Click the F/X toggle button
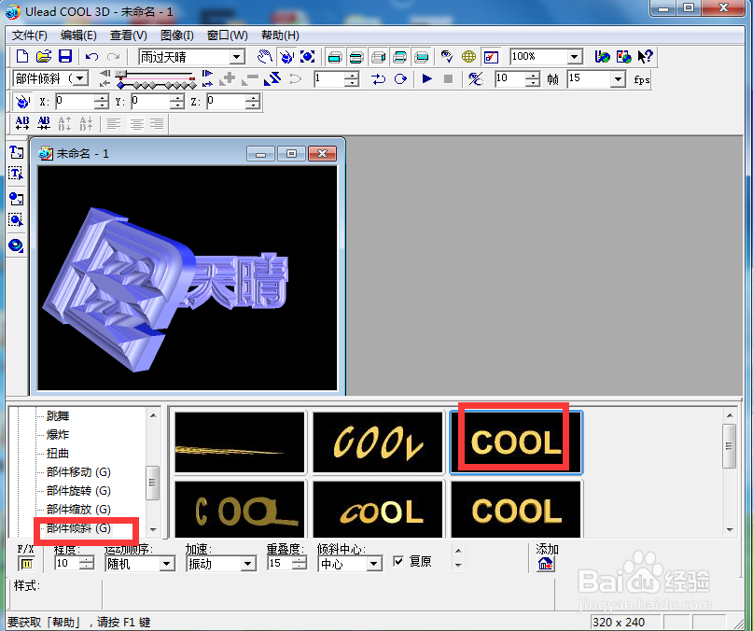The height and width of the screenshot is (631, 753). coord(26,564)
